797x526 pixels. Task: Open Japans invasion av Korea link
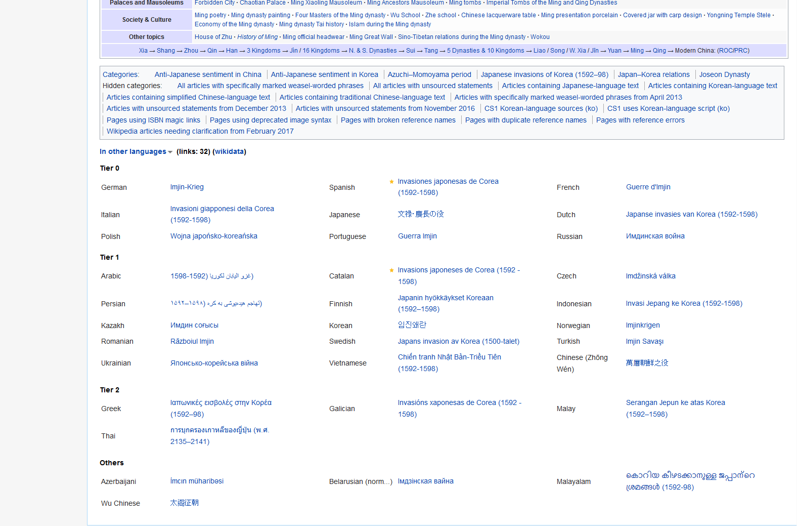(459, 341)
